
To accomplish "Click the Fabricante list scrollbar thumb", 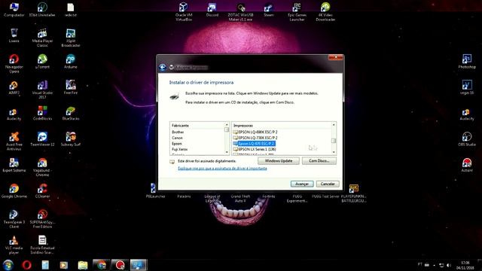I will click(227, 129).
